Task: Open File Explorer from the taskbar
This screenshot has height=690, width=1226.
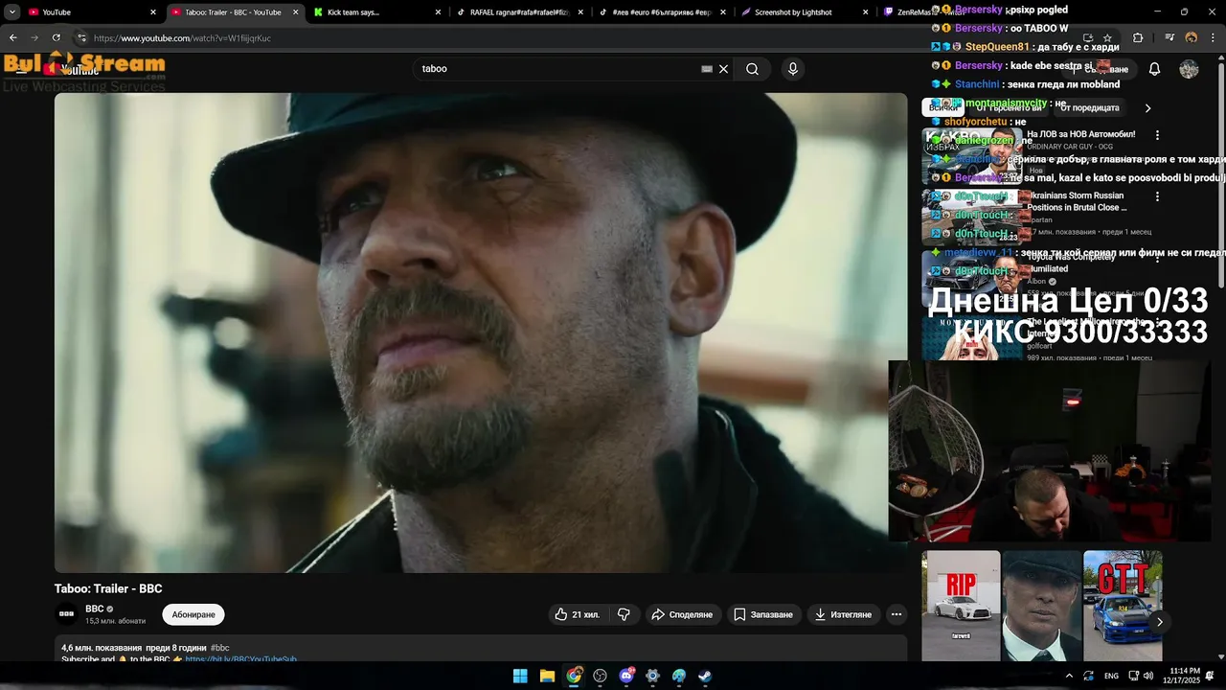Action: point(547,676)
